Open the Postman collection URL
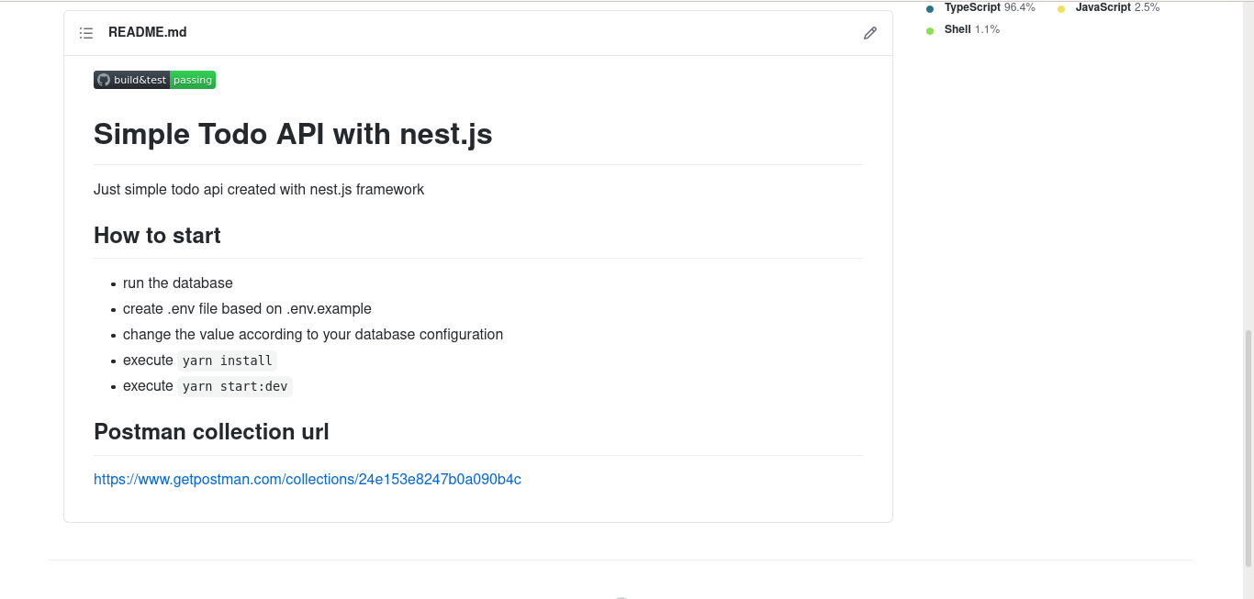Screen dimensions: 1254x599 (x=307, y=479)
